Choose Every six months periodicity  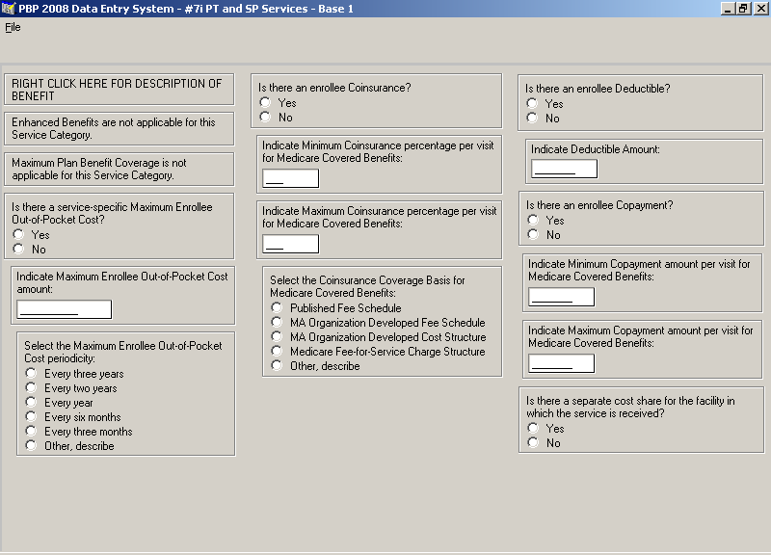(31, 417)
